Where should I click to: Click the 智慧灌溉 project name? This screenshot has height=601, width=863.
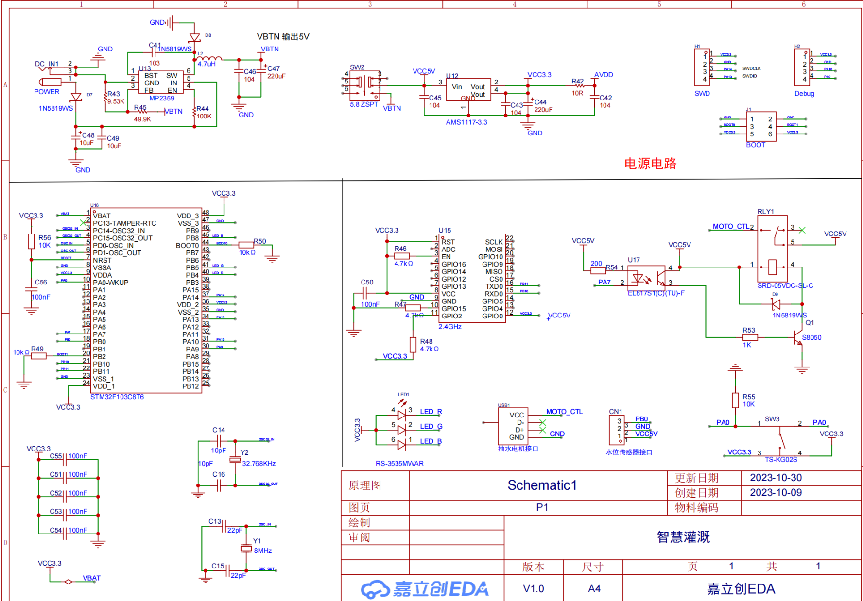click(683, 537)
